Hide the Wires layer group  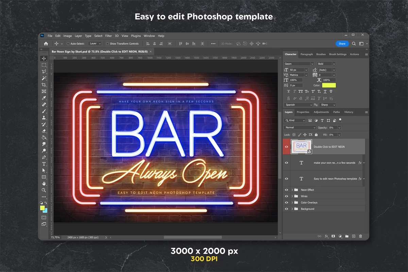click(x=286, y=196)
